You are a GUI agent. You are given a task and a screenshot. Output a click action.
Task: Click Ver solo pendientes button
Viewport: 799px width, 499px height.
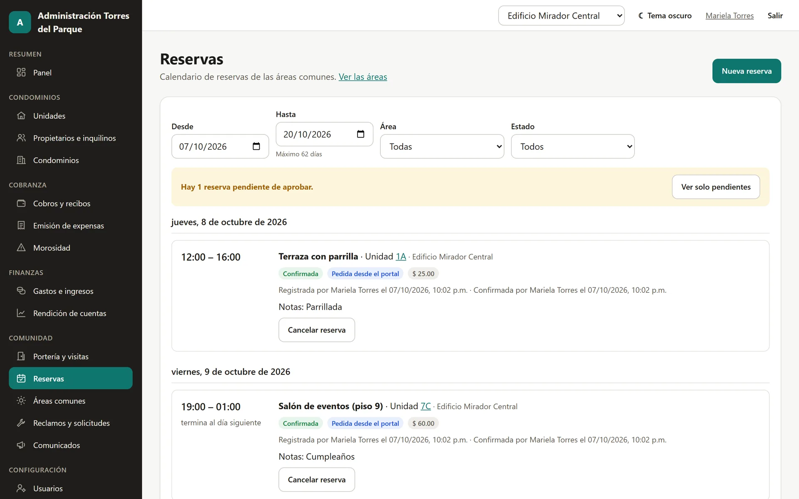716,187
